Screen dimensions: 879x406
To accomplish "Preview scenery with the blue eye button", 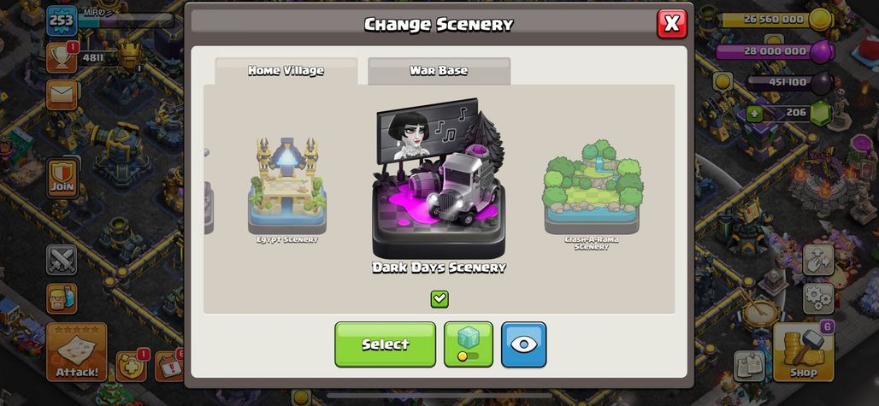I will coord(523,344).
